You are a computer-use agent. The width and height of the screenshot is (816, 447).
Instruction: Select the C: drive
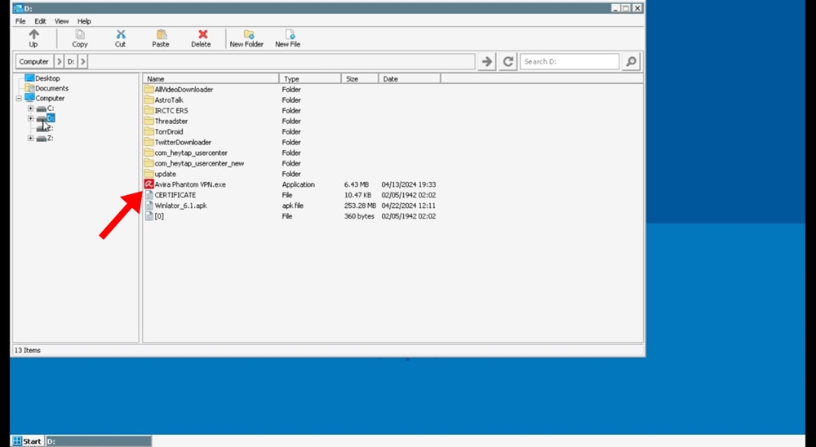[51, 108]
